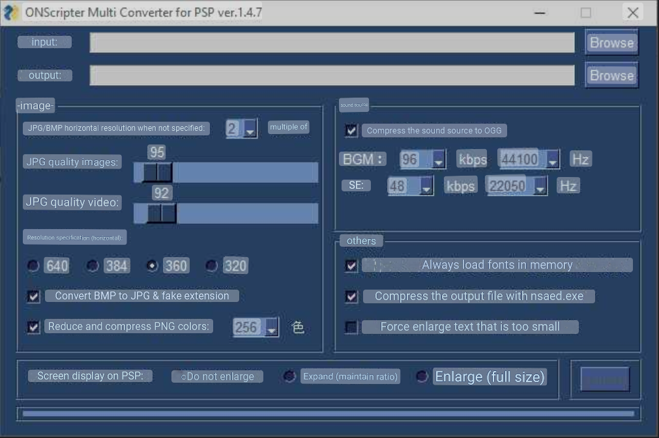Click the ONScripter app icon in title bar
659x438 pixels.
point(10,12)
